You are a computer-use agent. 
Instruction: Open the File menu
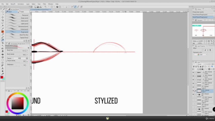click(3, 4)
